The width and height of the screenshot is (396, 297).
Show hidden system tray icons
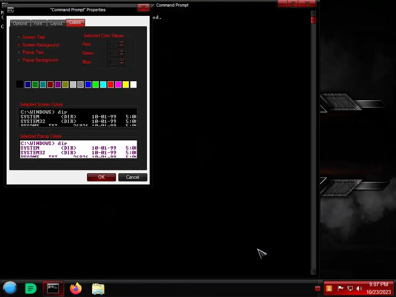click(x=317, y=288)
